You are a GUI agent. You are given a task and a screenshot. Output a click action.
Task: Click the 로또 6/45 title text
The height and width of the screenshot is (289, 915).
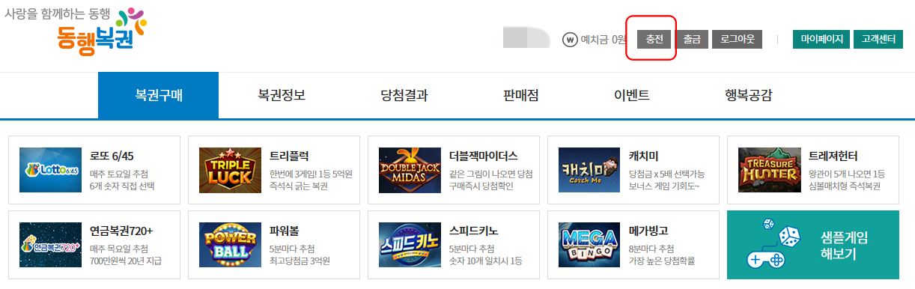pyautogui.click(x=111, y=156)
